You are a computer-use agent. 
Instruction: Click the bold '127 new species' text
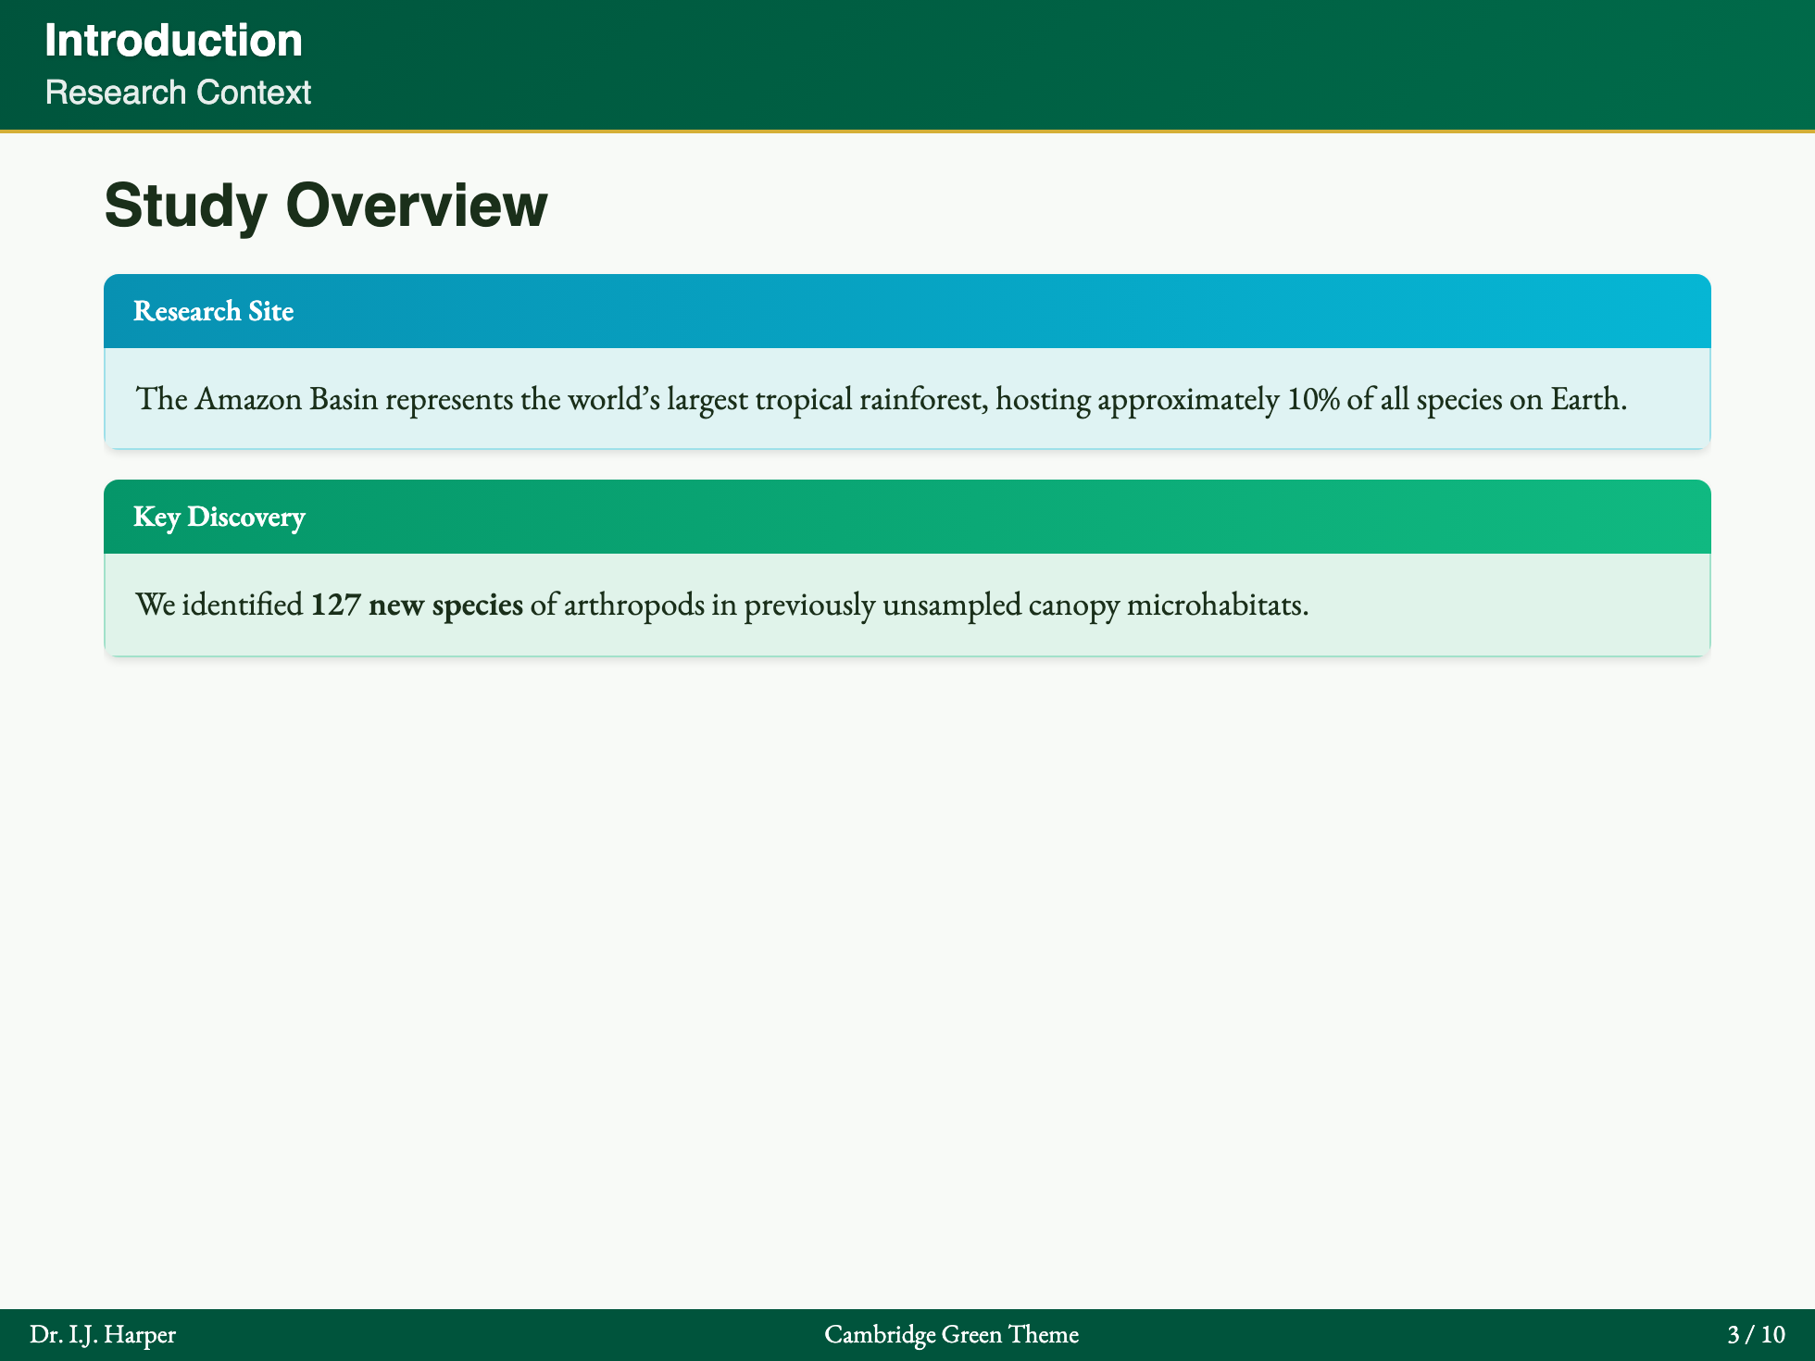tap(417, 605)
